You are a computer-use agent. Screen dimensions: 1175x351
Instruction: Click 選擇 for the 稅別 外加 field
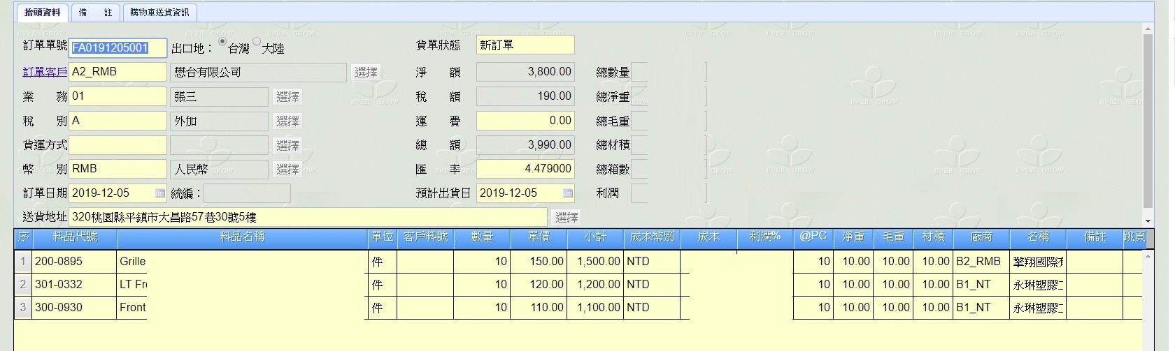(x=287, y=121)
